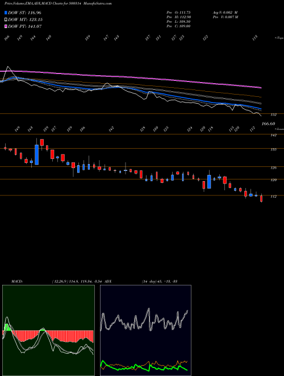Click the white DOW MT legend swatch
284x376 pixels.
pyautogui.click(x=6, y=20)
